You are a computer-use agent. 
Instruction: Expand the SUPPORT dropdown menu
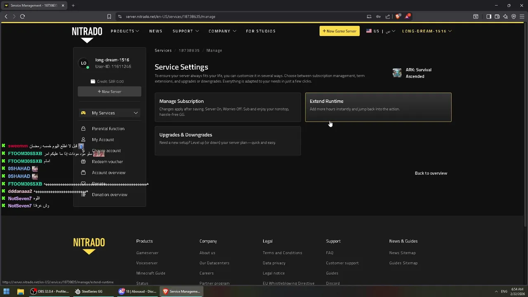coord(186,31)
